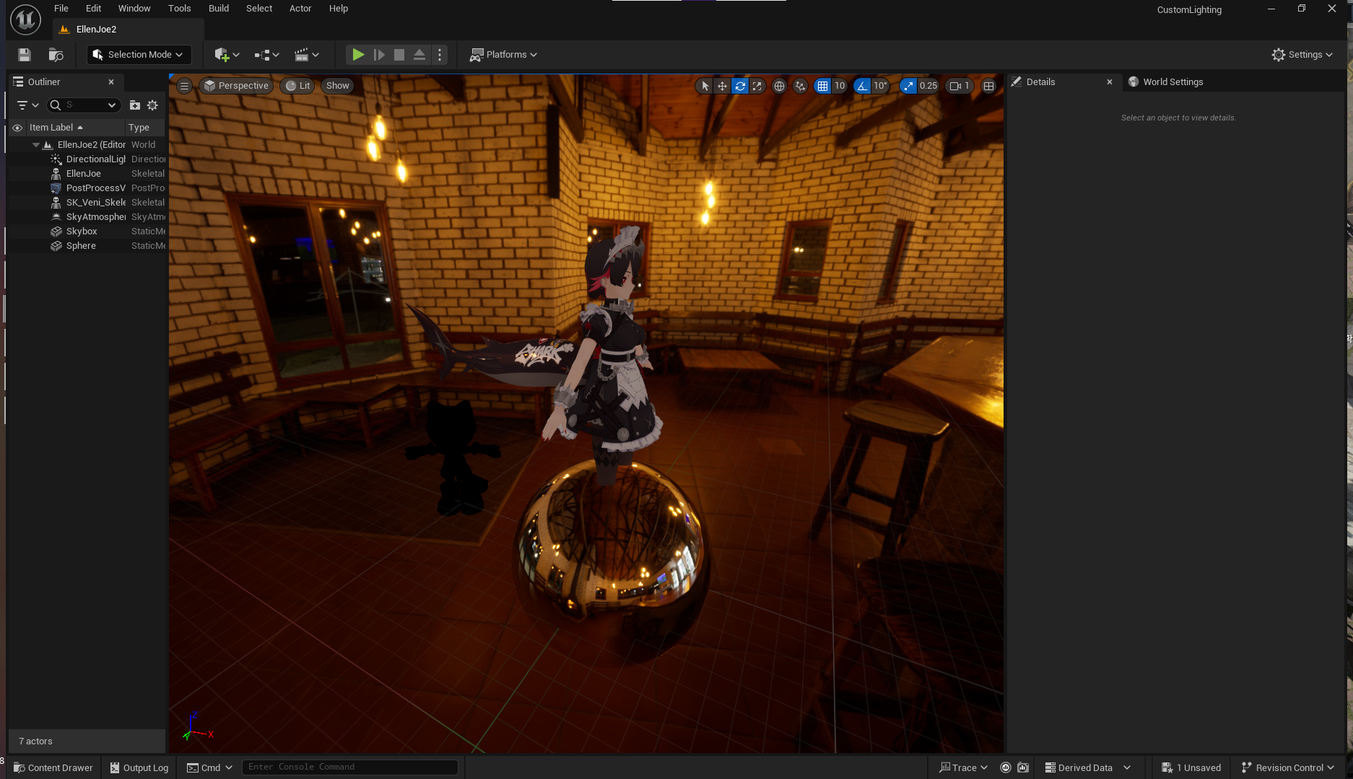Open the Browse content icon

coord(56,55)
